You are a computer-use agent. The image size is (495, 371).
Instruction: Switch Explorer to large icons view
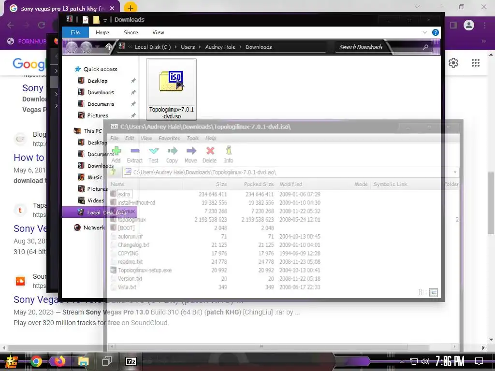click(x=434, y=292)
